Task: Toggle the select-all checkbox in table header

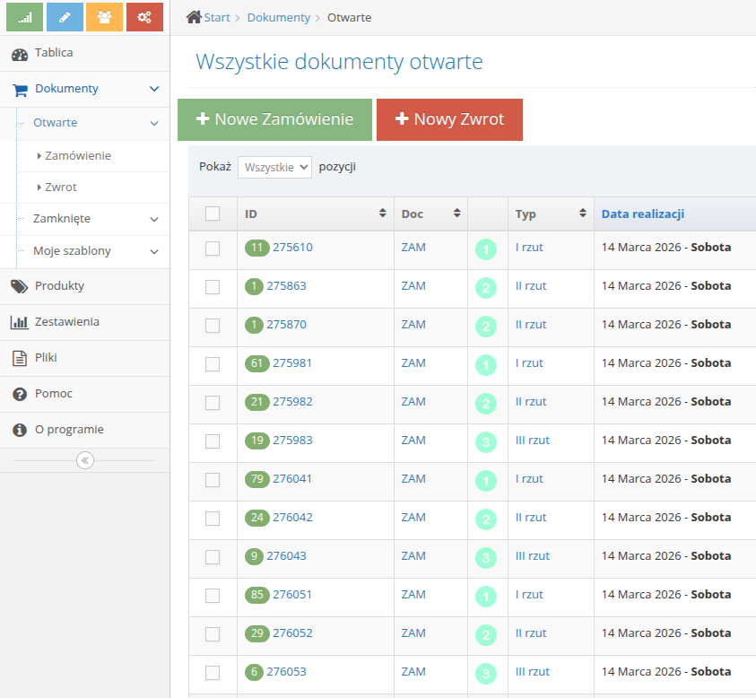Action: pos(213,214)
